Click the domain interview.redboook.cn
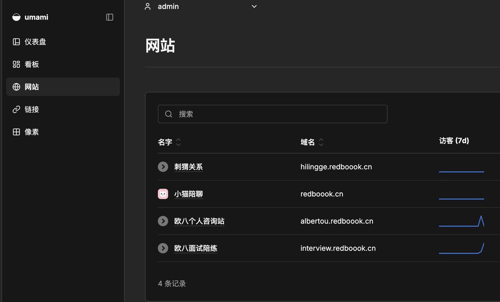 (338, 248)
